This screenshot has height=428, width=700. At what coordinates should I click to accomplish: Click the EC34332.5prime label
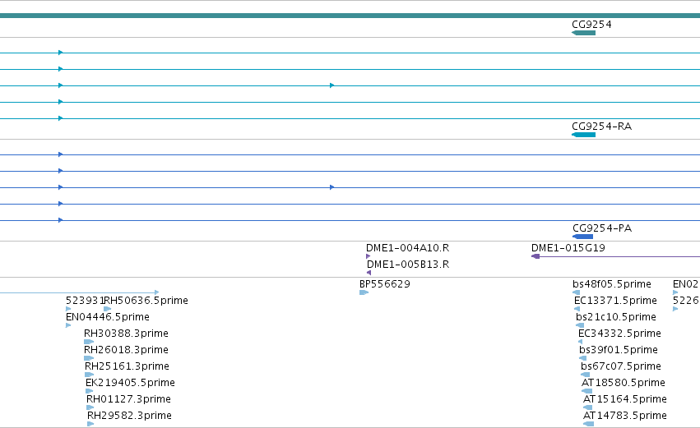(619, 334)
